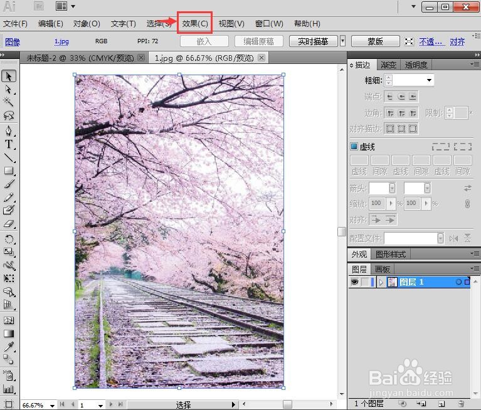Open the 实时描摹 presets dropdown arrow

[x=342, y=41]
